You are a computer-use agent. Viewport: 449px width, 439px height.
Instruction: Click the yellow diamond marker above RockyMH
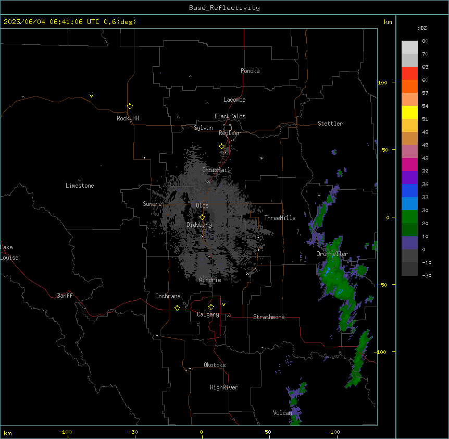pos(130,106)
